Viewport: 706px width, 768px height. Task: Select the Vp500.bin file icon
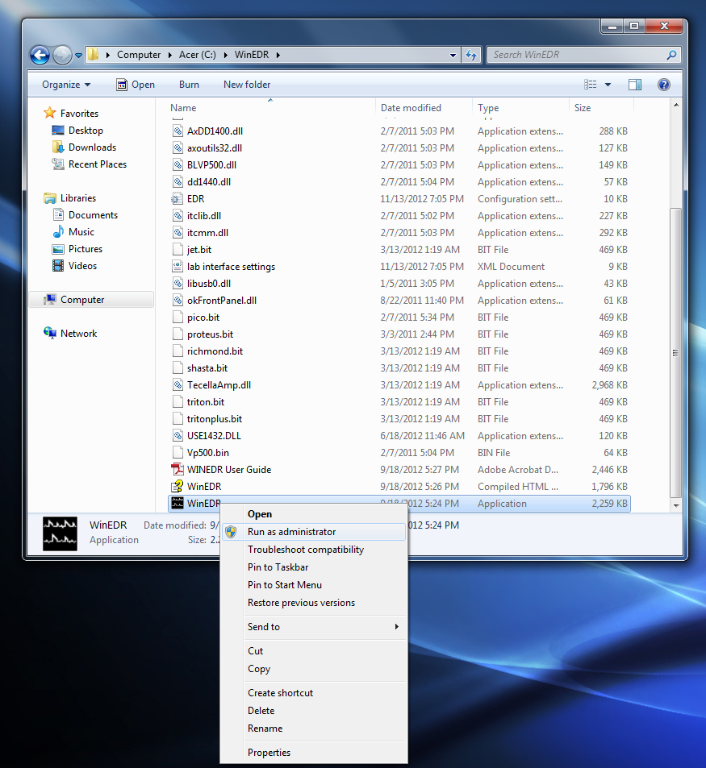[178, 453]
